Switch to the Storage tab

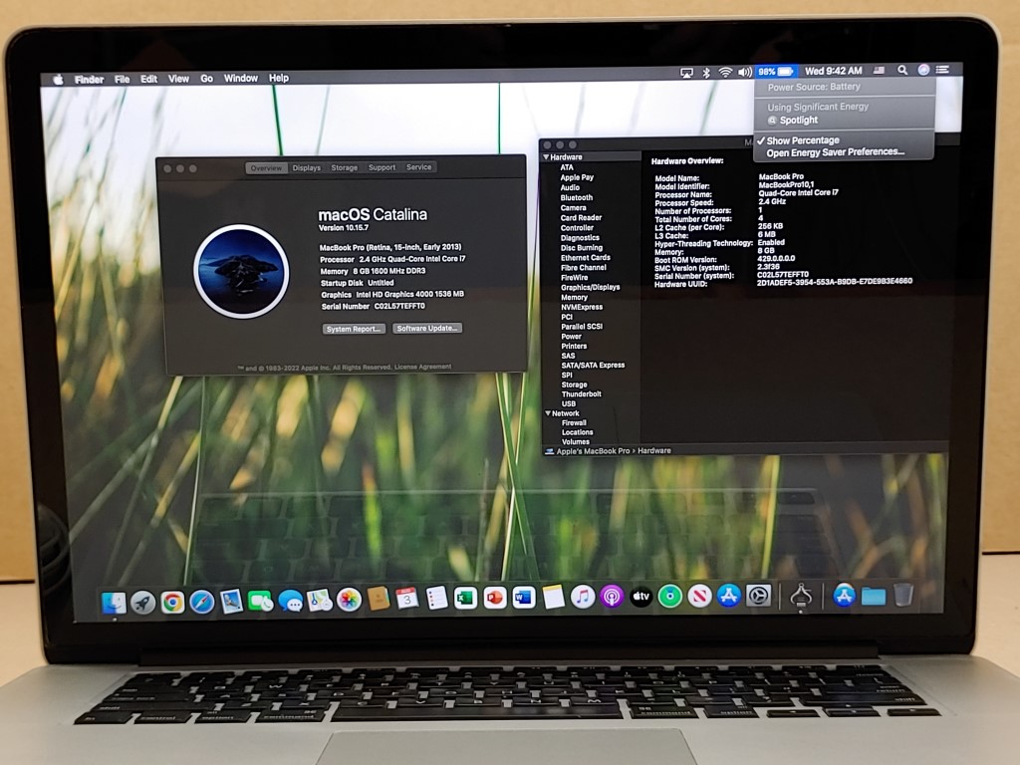point(344,167)
